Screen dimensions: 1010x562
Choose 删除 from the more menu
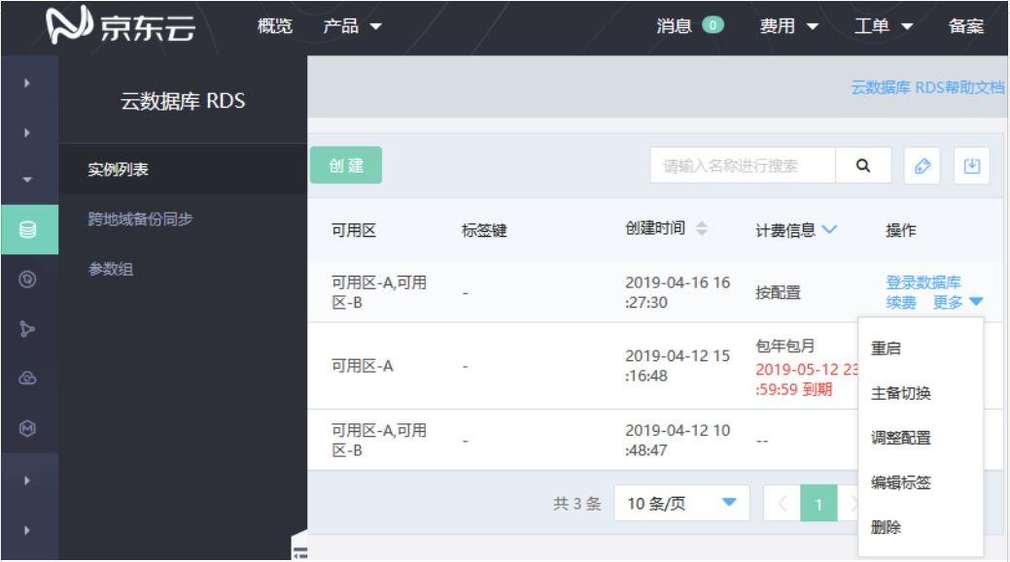pos(885,527)
